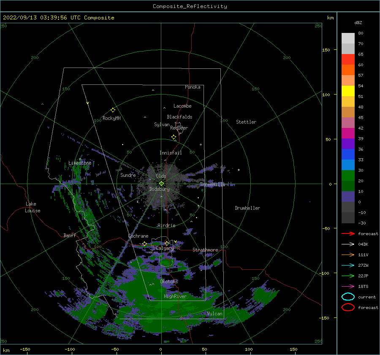Click the cyan 27ZW arrow in legend
380x355 pixels.
pos(348,266)
